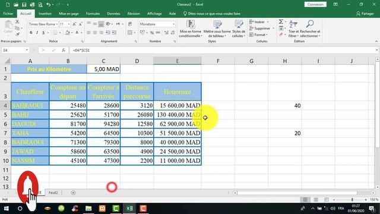Click the percent style icon
380x214 pixels.
click(x=152, y=33)
